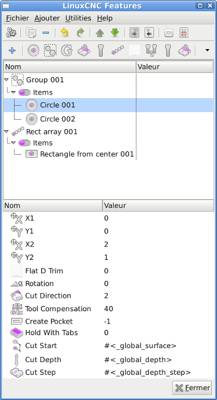Click the Fermer button
217x400 pixels.
click(192, 388)
